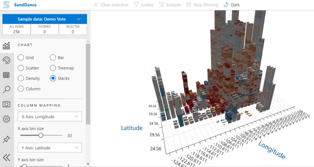Click Isolate in the top toolbar
The width and height of the screenshot is (314, 167).
click(144, 5)
